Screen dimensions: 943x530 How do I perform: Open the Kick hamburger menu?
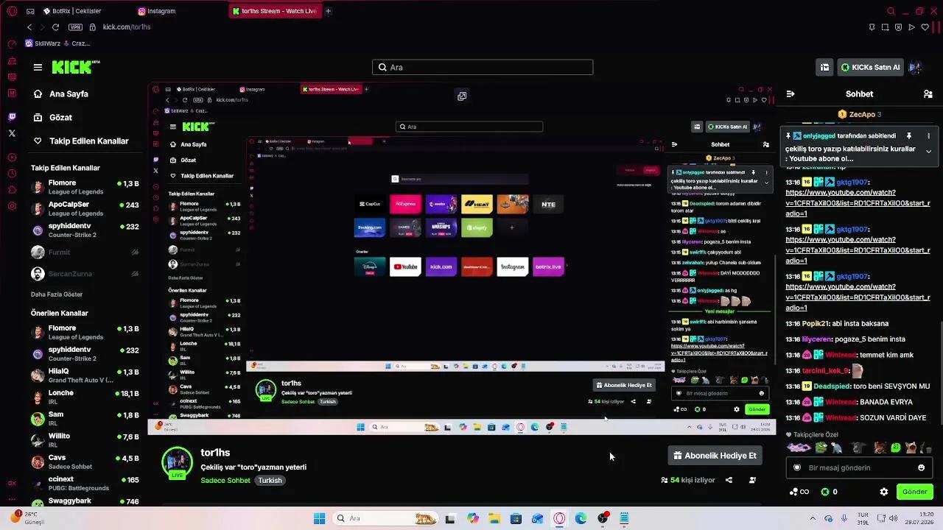click(x=38, y=67)
